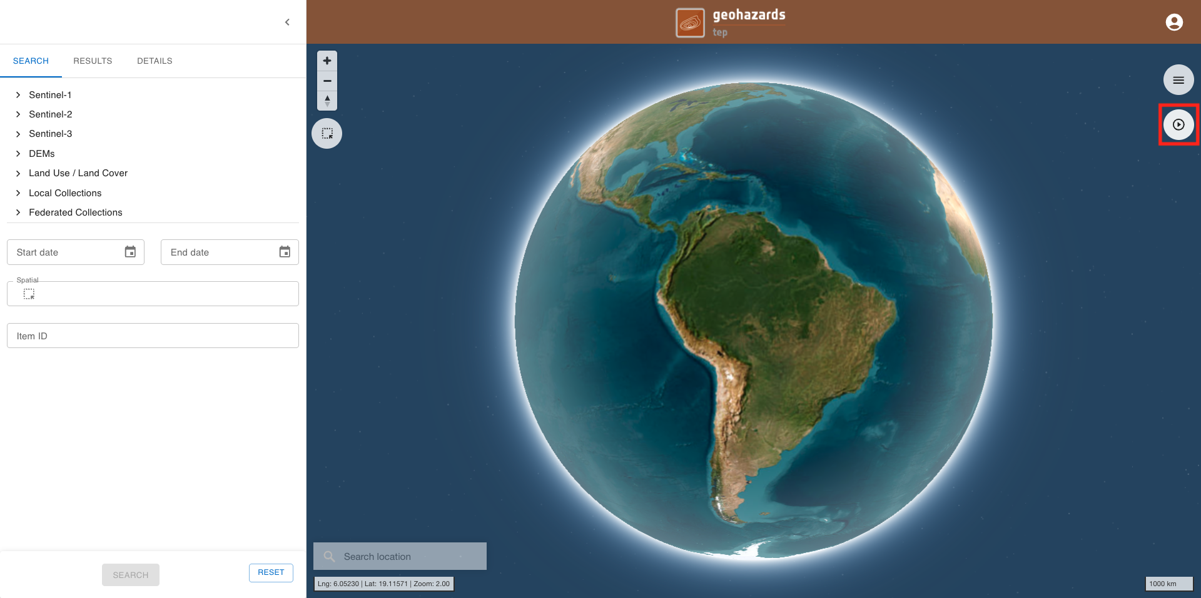Open the Start date calendar picker
This screenshot has height=598, width=1201.
[130, 252]
